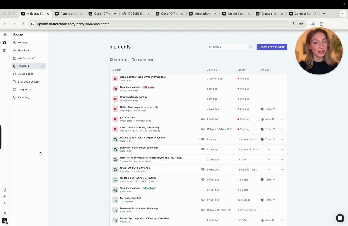Close the Incidents browser tab

click(x=48, y=14)
